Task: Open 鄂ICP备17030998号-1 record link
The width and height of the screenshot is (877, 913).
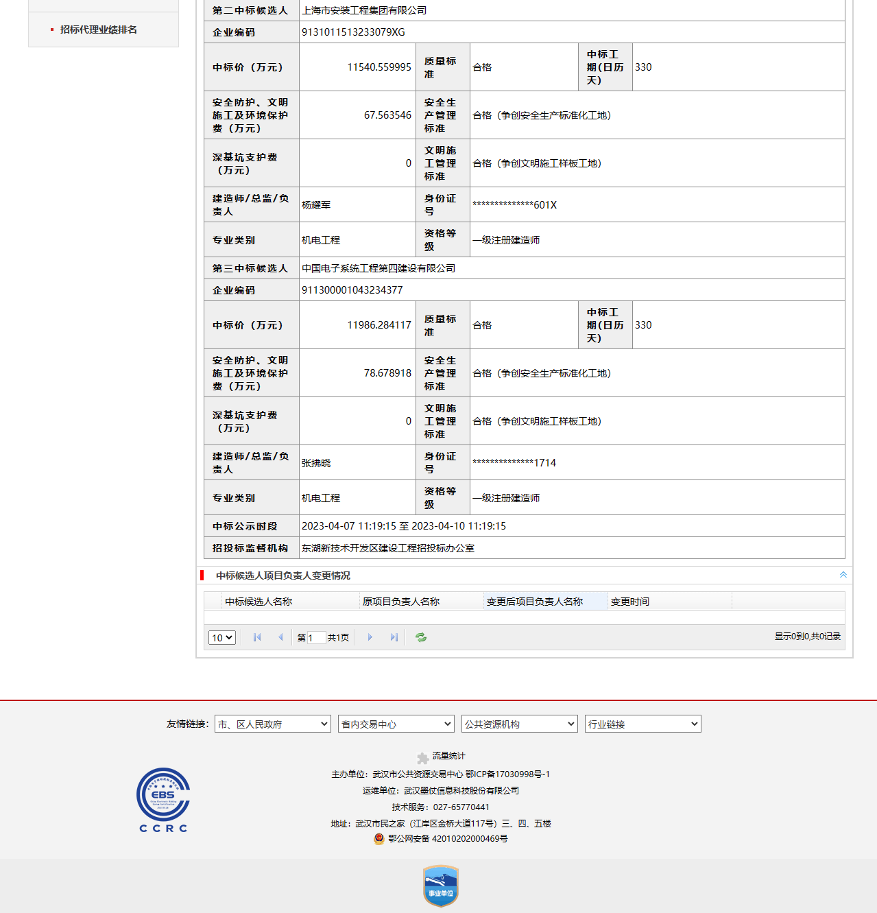Action: pos(508,774)
